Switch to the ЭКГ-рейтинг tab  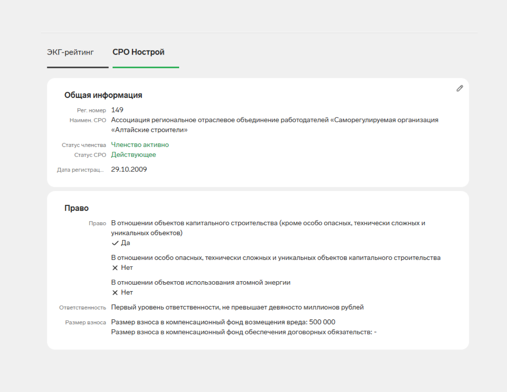70,52
